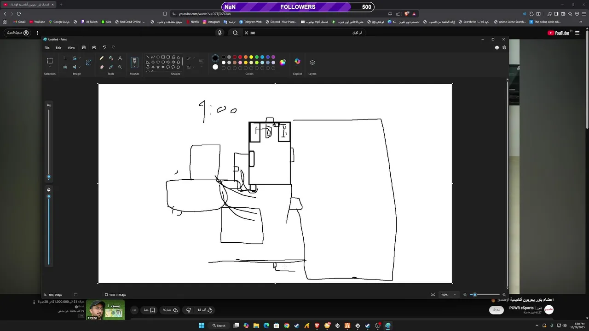Select Color 2 white swatch
This screenshot has width=589, height=331.
[x=215, y=67]
